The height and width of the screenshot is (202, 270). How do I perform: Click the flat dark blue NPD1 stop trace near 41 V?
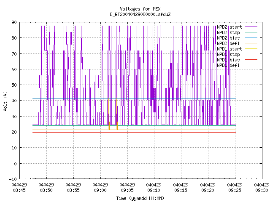(x=134, y=98)
